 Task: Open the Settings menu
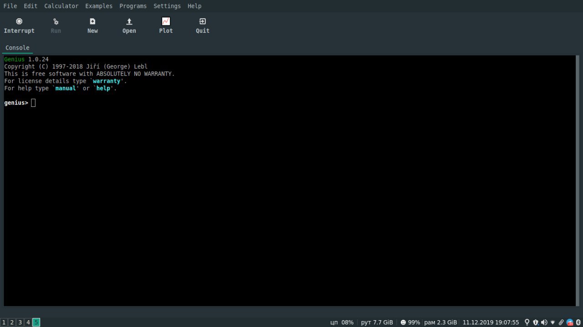coord(167,6)
